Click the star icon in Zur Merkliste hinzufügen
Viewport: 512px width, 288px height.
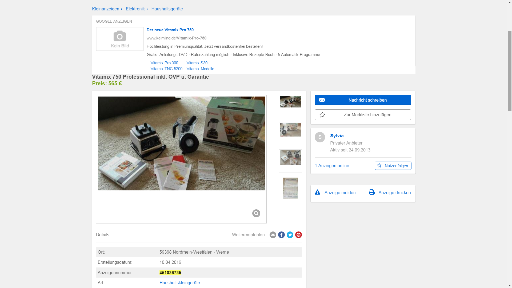[322, 115]
